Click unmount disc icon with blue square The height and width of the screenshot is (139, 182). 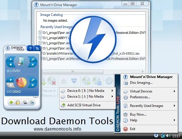tap(97, 81)
